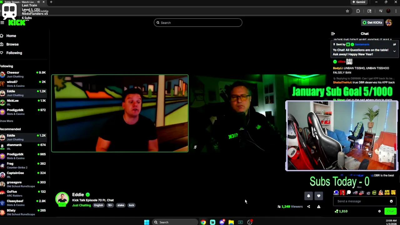Open File Explorer from taskbar
Image resolution: width=400 pixels, height=225 pixels.
231,222
